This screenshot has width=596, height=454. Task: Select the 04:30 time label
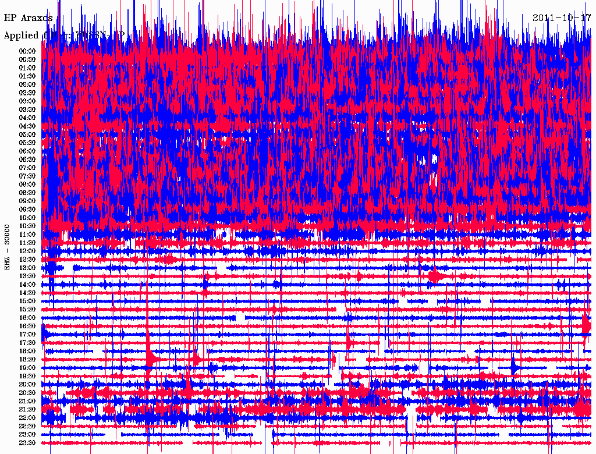pos(27,126)
